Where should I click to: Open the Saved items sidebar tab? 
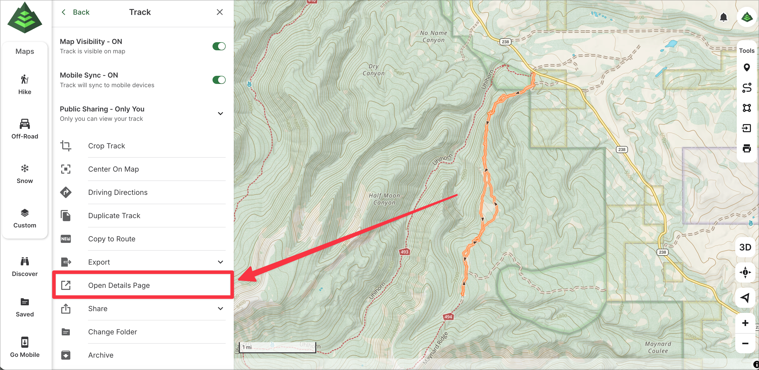coord(25,307)
